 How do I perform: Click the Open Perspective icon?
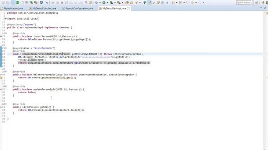click(257, 2)
